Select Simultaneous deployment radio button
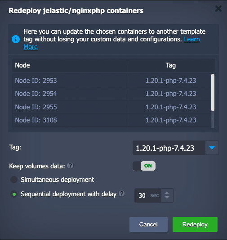The width and height of the screenshot is (227, 240). click(x=14, y=180)
